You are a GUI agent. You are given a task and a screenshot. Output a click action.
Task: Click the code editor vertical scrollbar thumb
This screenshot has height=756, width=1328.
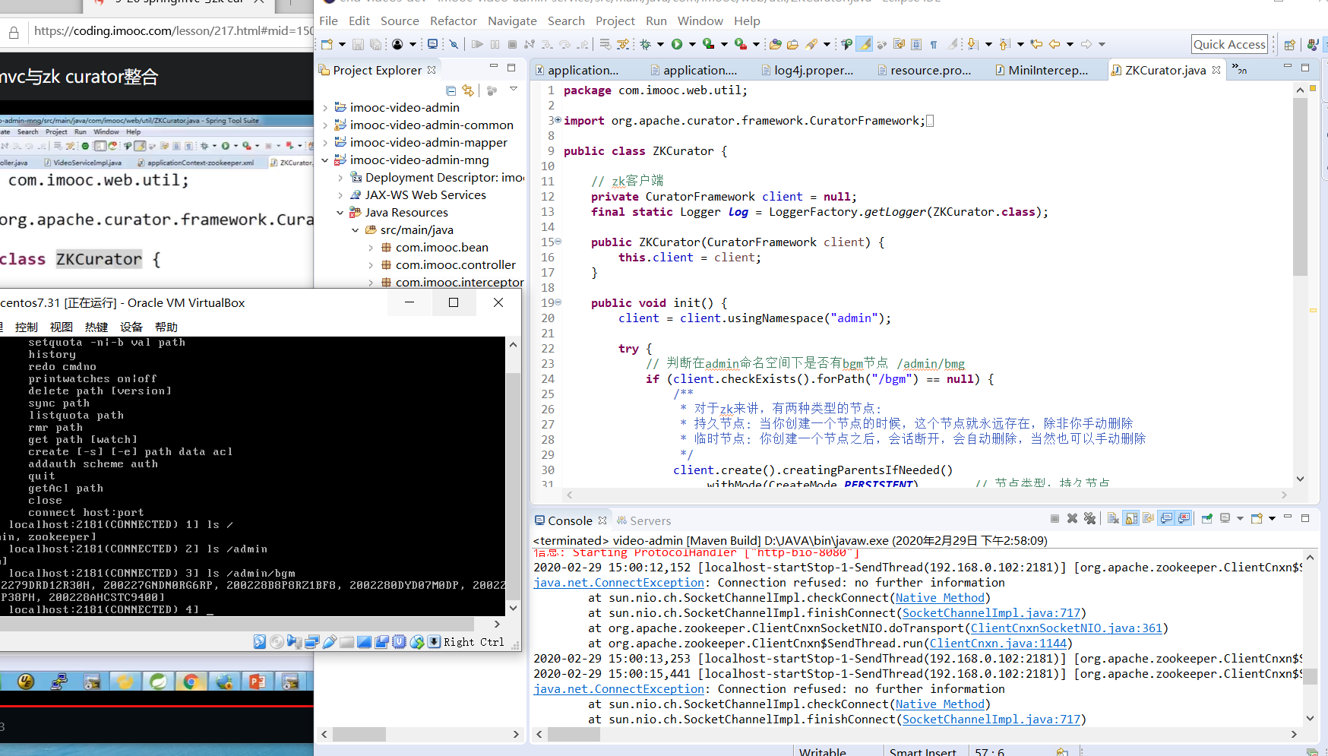pos(1300,186)
